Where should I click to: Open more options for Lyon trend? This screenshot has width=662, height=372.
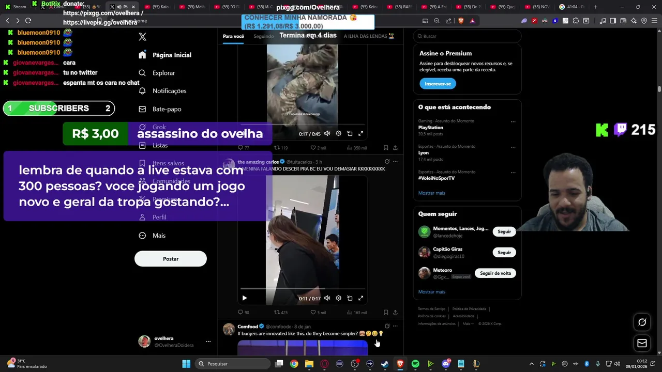click(x=513, y=147)
